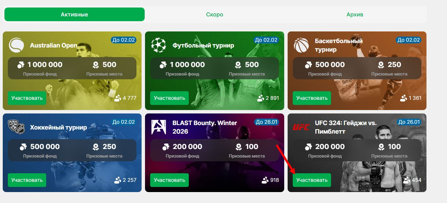Image resolution: width=447 pixels, height=203 pixels.
Task: Click the До 26.01 badge on the BLAST card
Action: point(266,122)
